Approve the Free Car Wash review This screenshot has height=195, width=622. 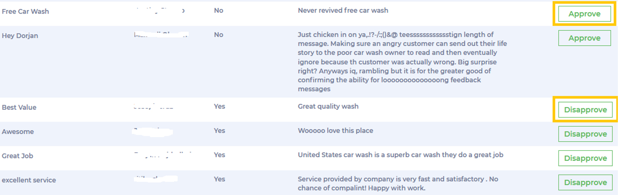pyautogui.click(x=584, y=14)
